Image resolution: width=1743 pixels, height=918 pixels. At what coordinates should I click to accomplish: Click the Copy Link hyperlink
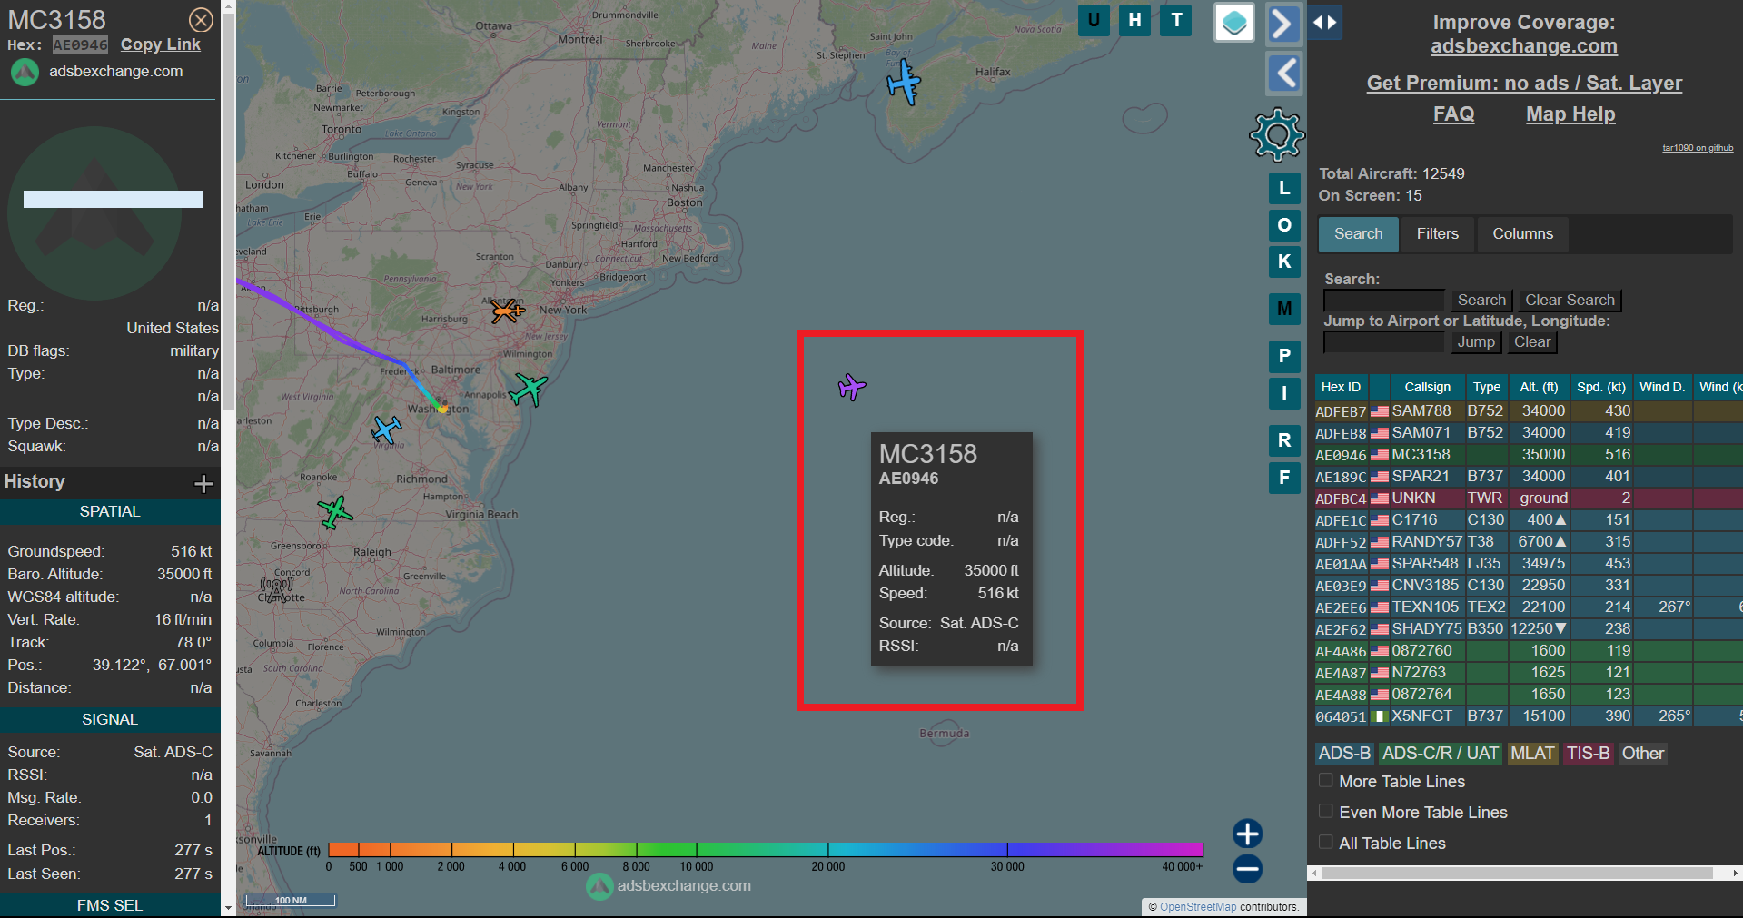(x=161, y=44)
